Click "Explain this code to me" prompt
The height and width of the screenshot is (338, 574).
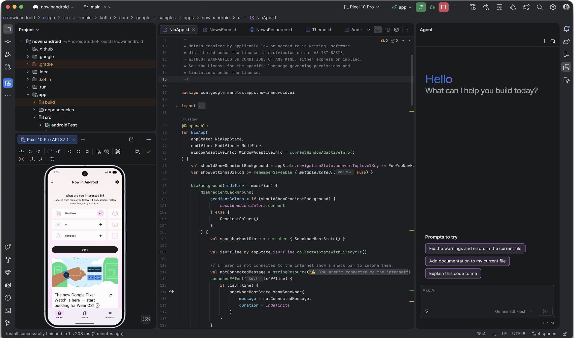point(453,273)
